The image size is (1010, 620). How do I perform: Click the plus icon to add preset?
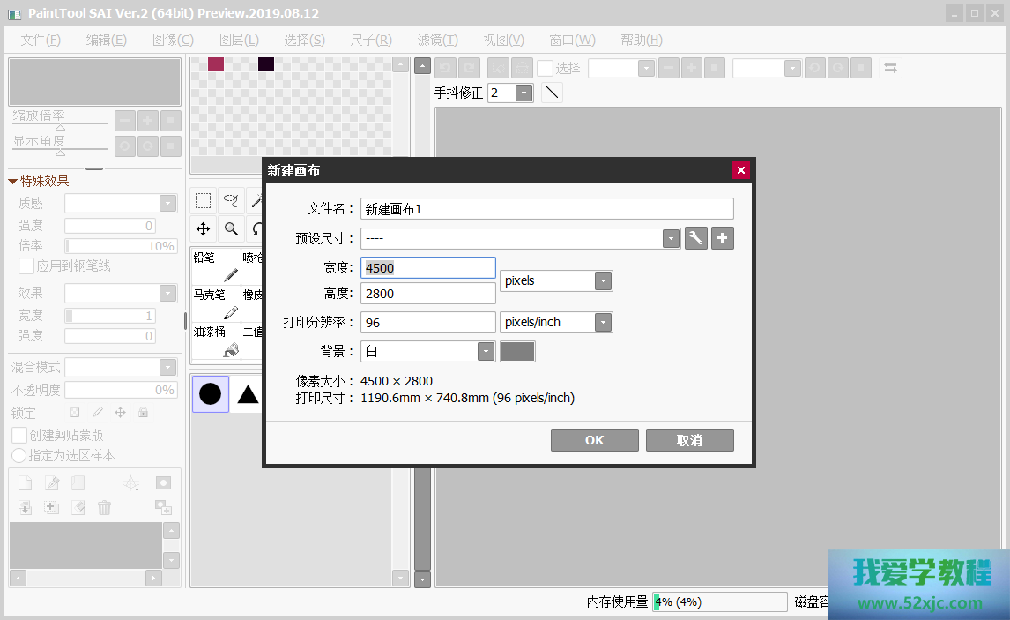[x=723, y=238]
